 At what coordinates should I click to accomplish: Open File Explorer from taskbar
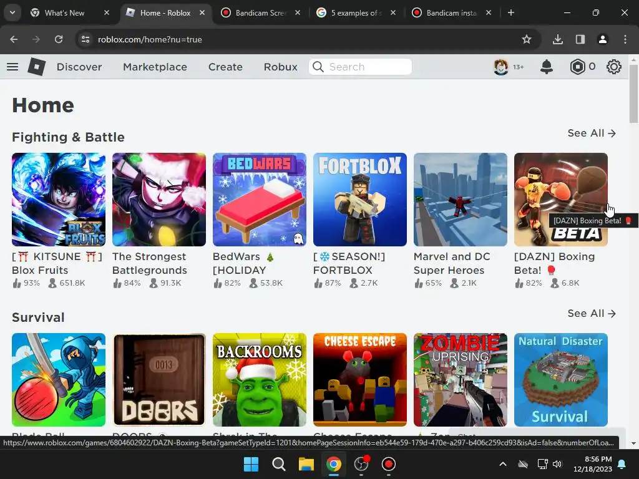pos(306,464)
